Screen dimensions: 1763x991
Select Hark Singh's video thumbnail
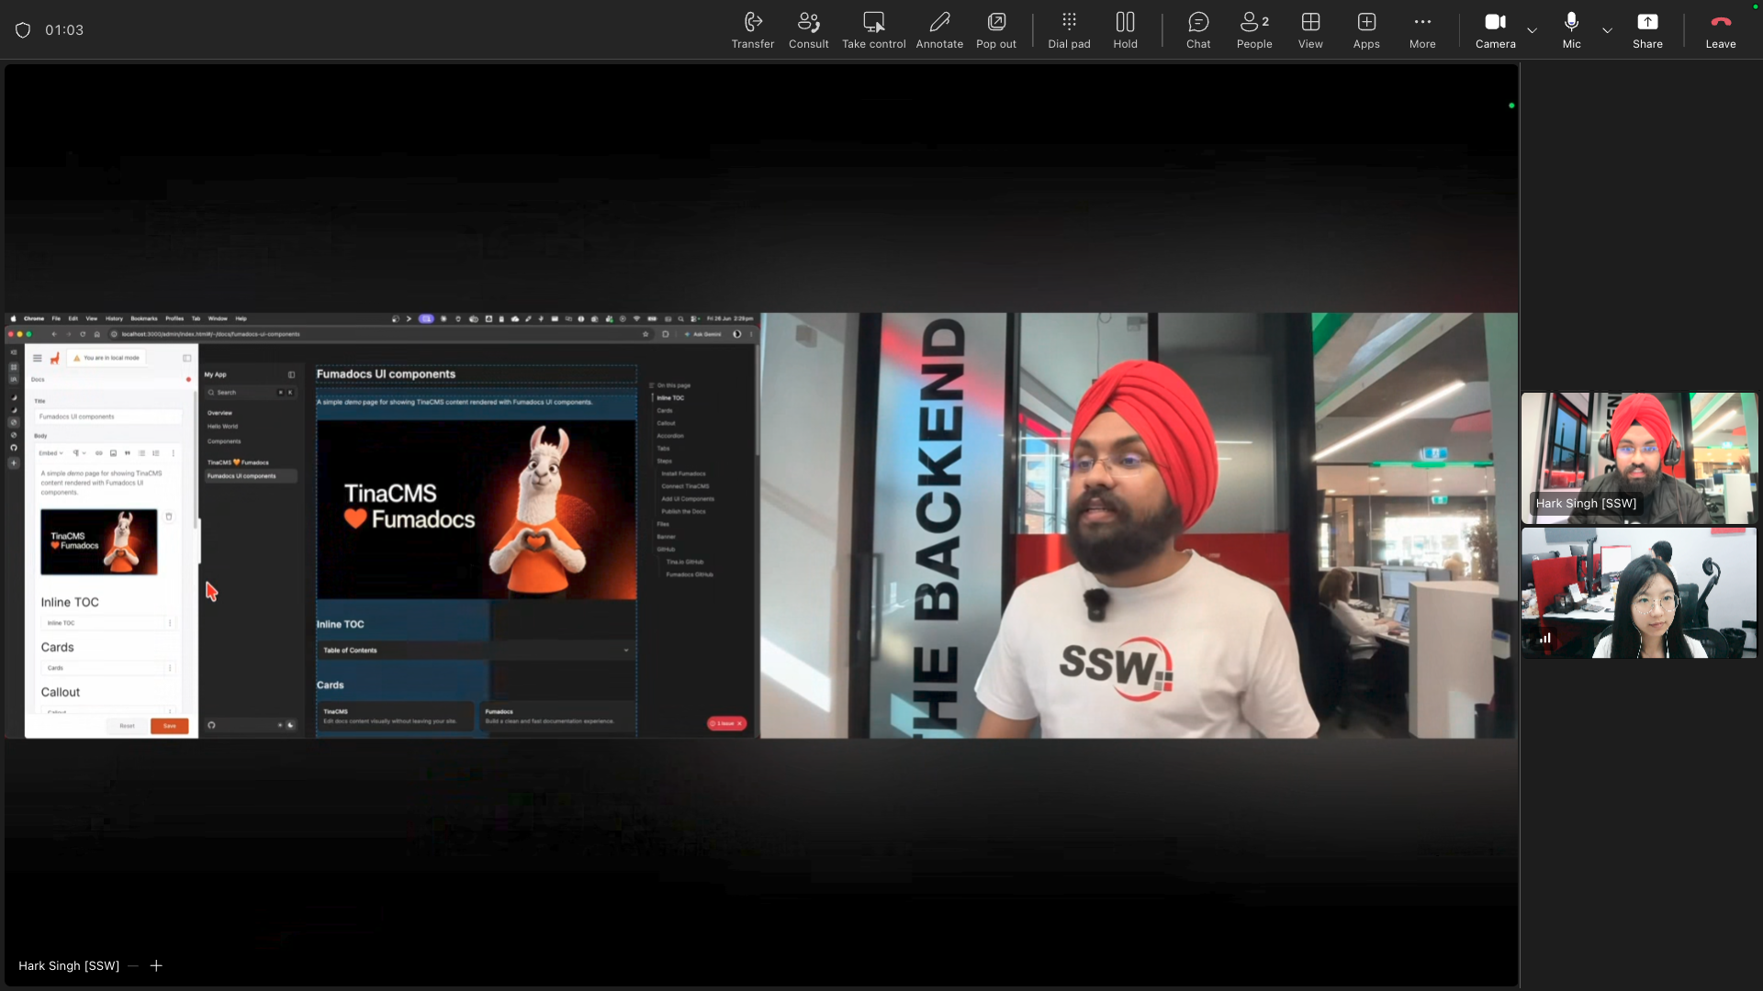(x=1639, y=458)
